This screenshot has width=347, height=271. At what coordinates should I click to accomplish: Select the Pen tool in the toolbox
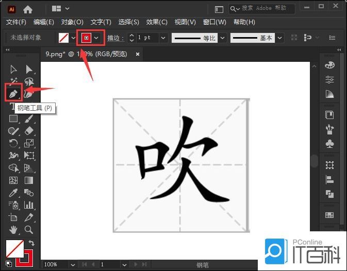[13, 93]
